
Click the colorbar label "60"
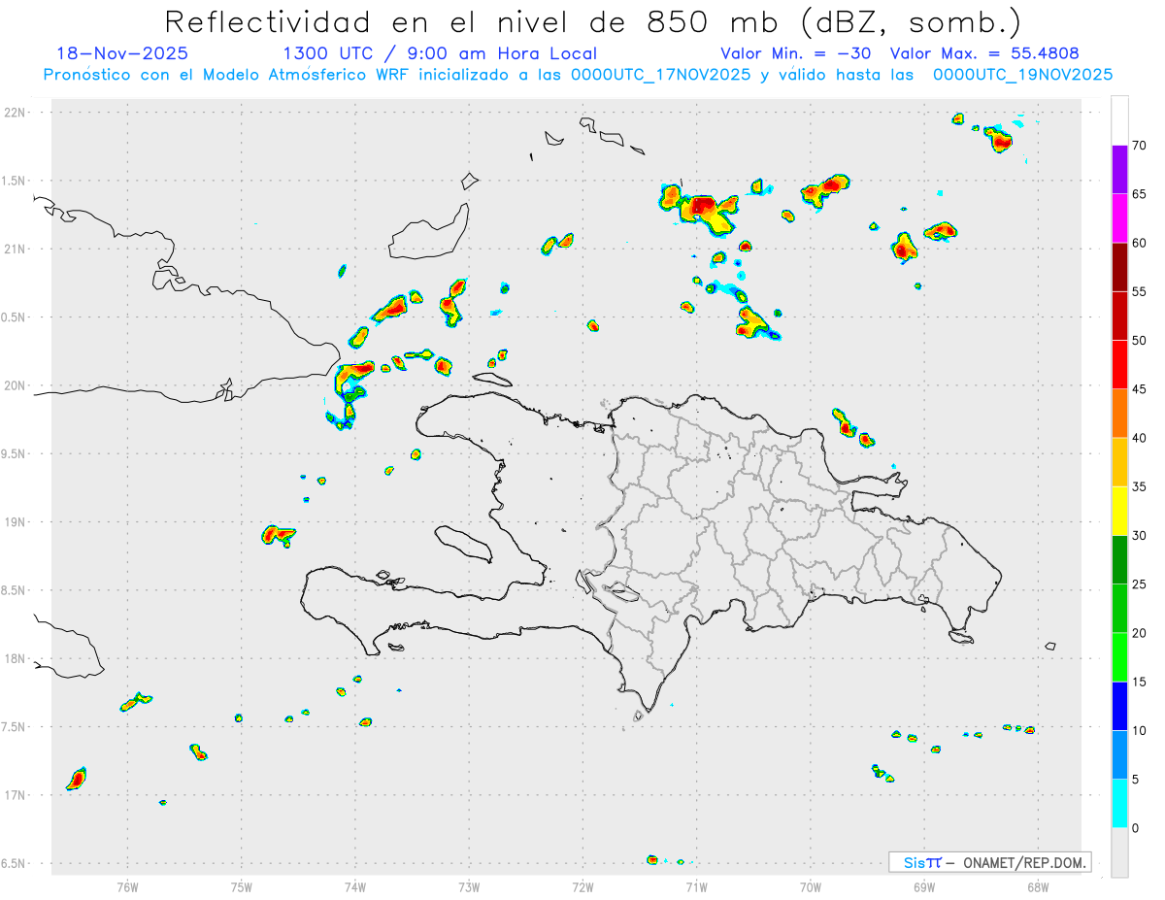coord(1139,243)
